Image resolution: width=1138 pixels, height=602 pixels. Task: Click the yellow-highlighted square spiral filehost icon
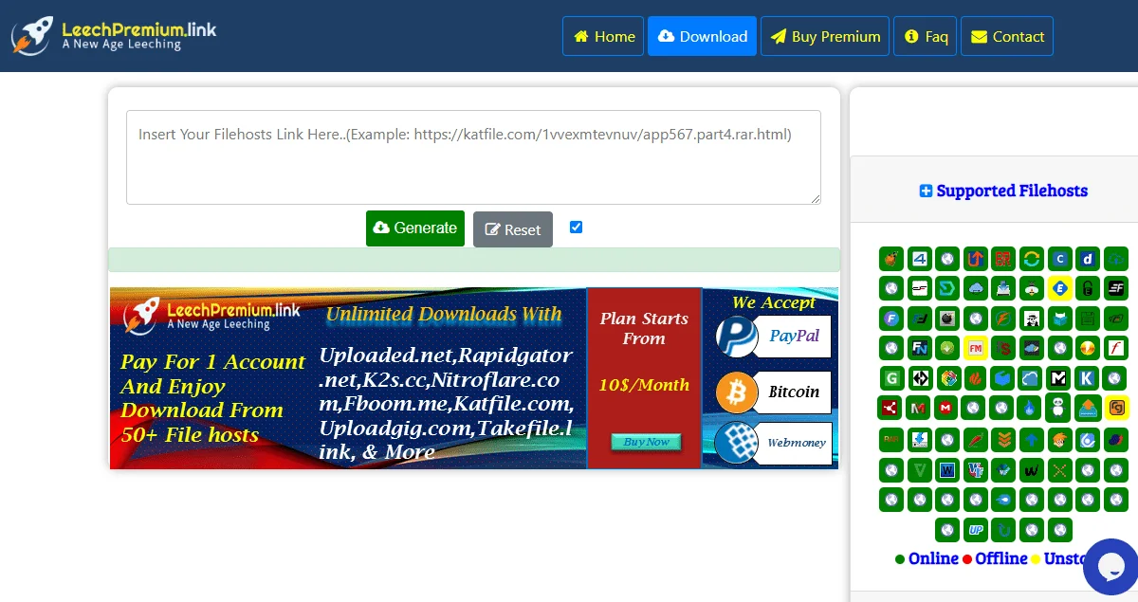(x=1117, y=408)
